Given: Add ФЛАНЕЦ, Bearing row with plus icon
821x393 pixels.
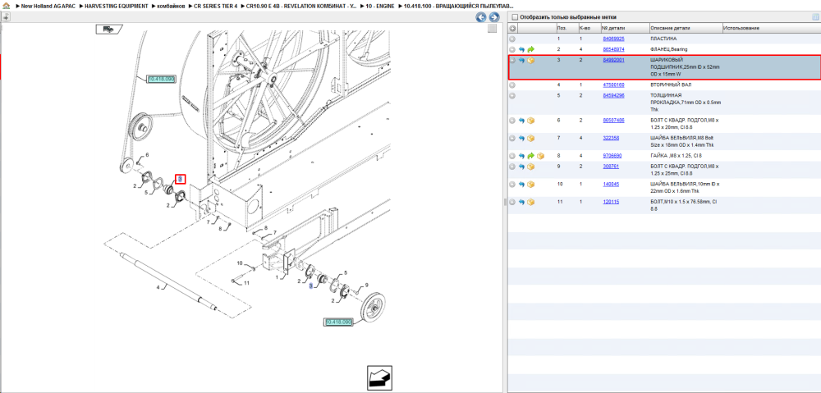Looking at the screenshot, I should [512, 49].
